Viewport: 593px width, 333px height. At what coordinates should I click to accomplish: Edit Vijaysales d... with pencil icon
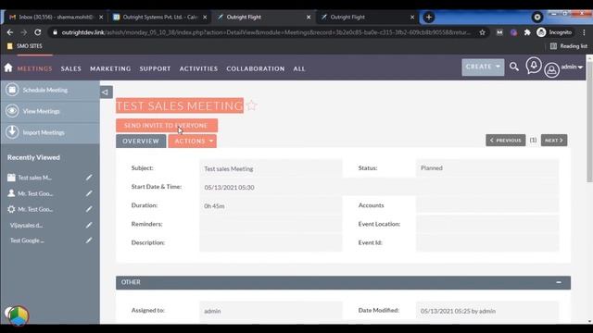89,225
